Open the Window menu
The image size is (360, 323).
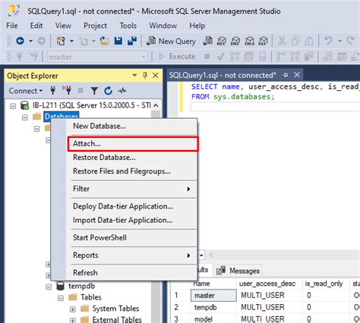(x=163, y=26)
